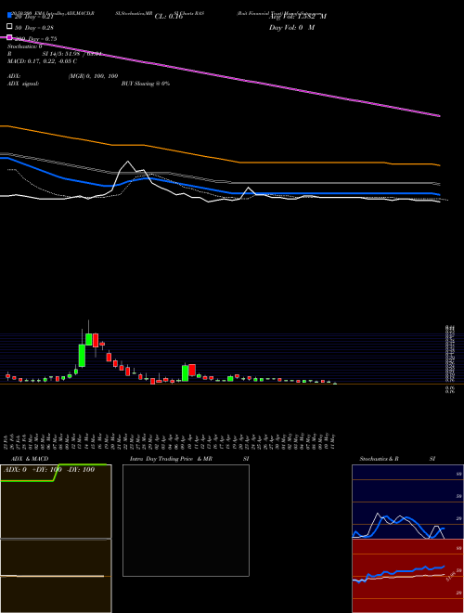The height and width of the screenshot is (613, 464).
Task: Click the 'Avg Vol: 1.582 M' text
Action: (298, 17)
